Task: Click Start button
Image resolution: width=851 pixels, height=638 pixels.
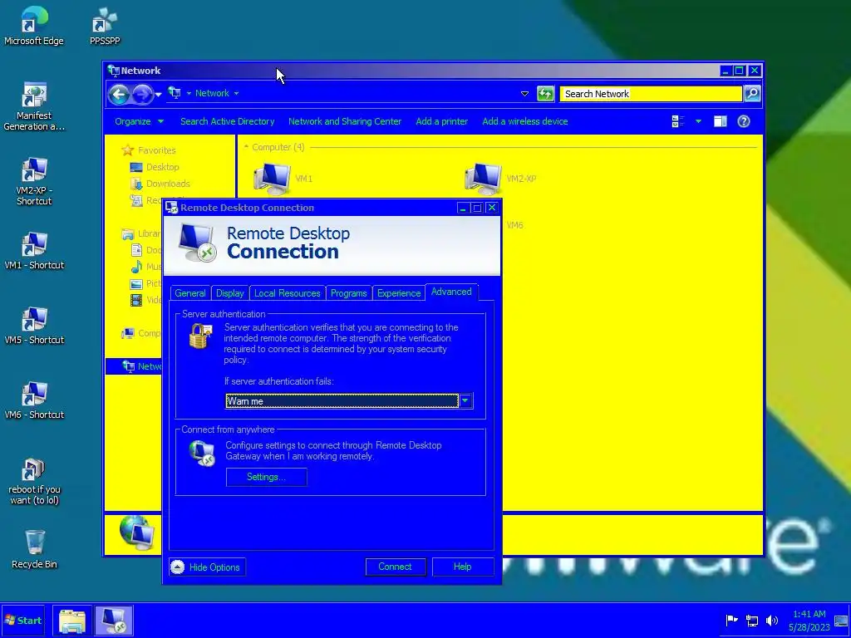Action: 22,621
